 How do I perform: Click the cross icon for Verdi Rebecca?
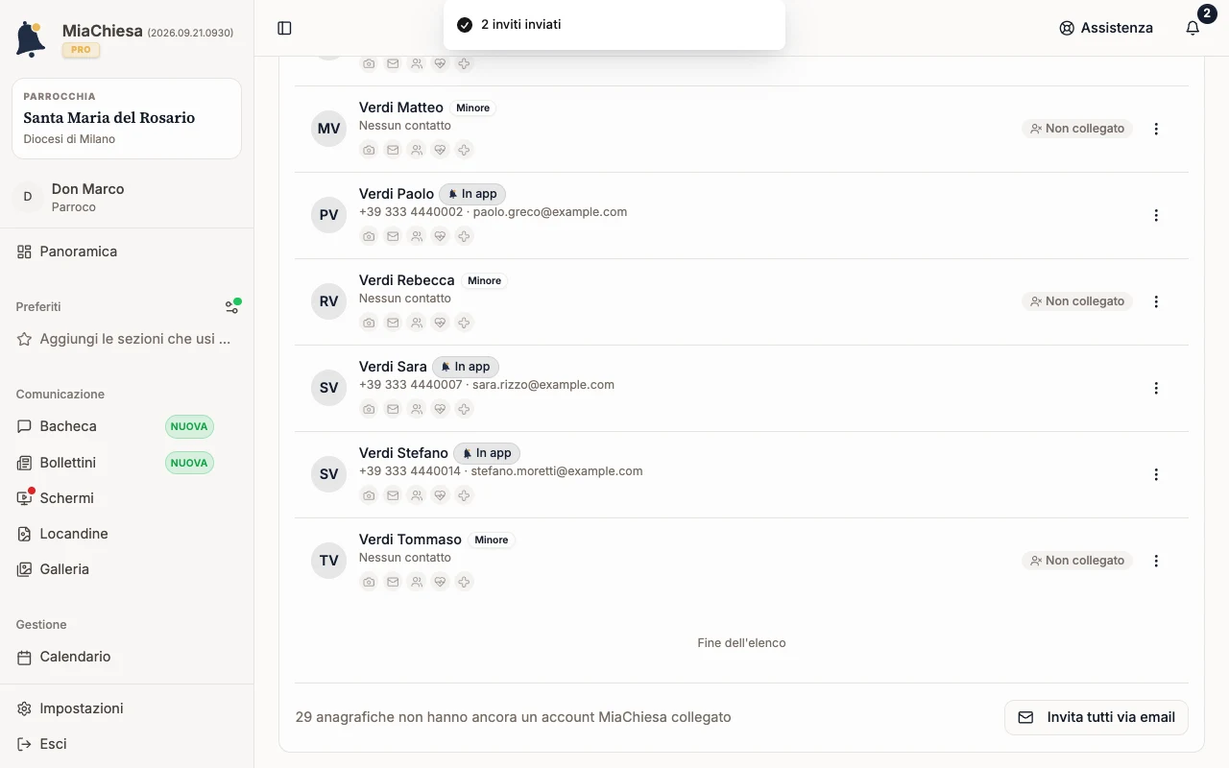pos(464,323)
